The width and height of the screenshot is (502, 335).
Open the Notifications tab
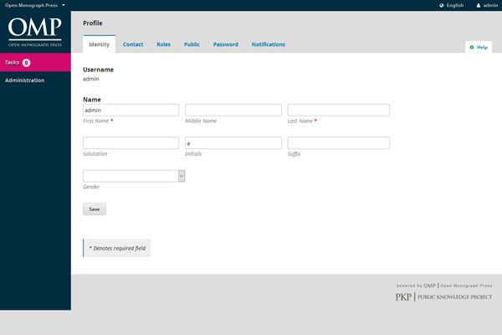268,44
